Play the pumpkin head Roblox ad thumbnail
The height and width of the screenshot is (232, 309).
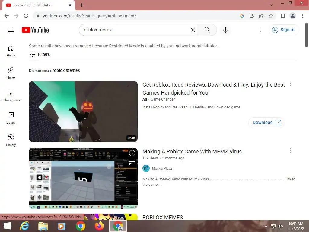click(83, 111)
